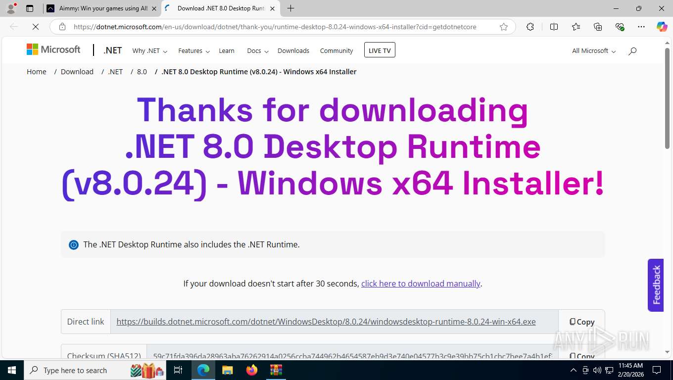Click Edge icon in taskbar
This screenshot has width=673, height=380.
pos(203,370)
